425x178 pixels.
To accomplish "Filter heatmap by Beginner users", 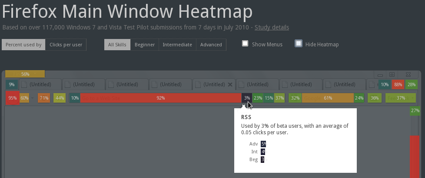I will [x=145, y=45].
